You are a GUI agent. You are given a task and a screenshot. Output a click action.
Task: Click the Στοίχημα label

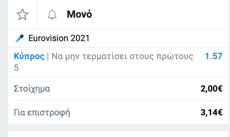click(32, 89)
